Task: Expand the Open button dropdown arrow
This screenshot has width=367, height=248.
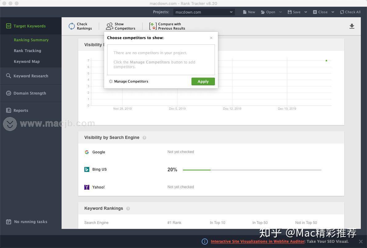Action: coord(280,12)
